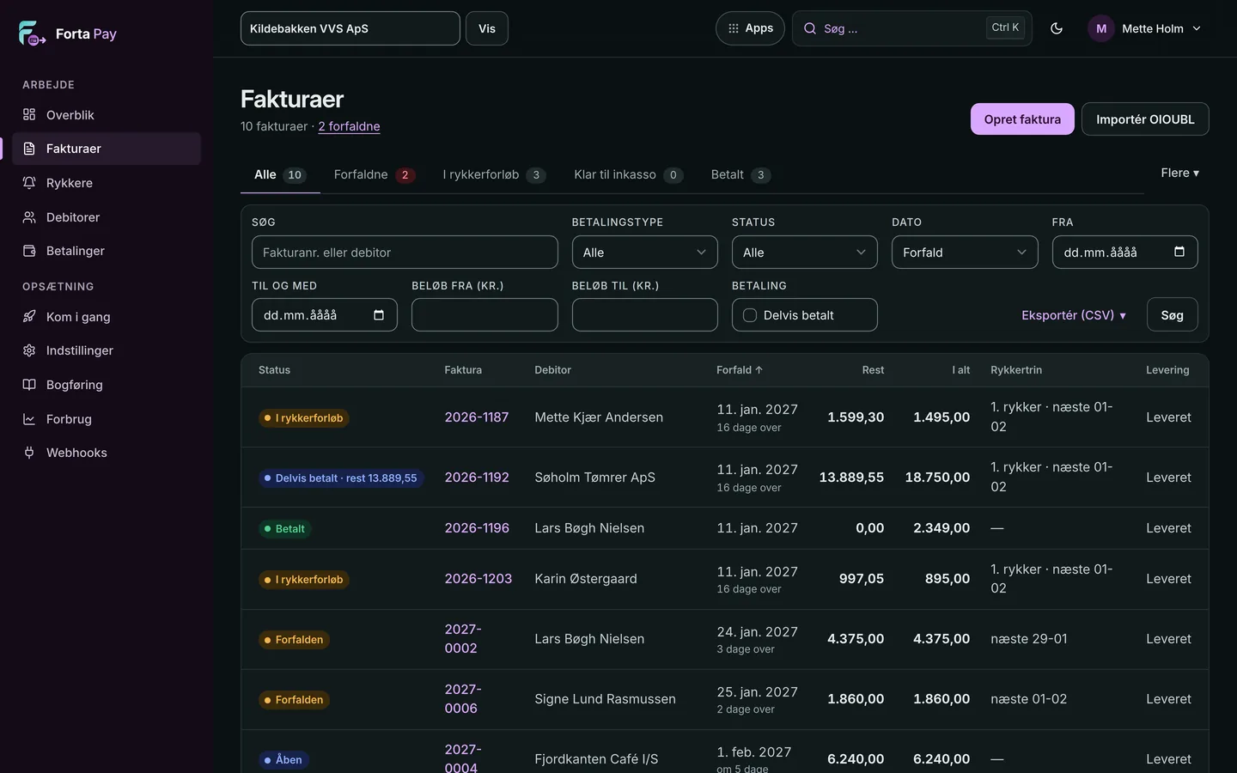This screenshot has height=773, width=1237.
Task: Open the Mette Holm account menu chevron
Action: (1197, 28)
